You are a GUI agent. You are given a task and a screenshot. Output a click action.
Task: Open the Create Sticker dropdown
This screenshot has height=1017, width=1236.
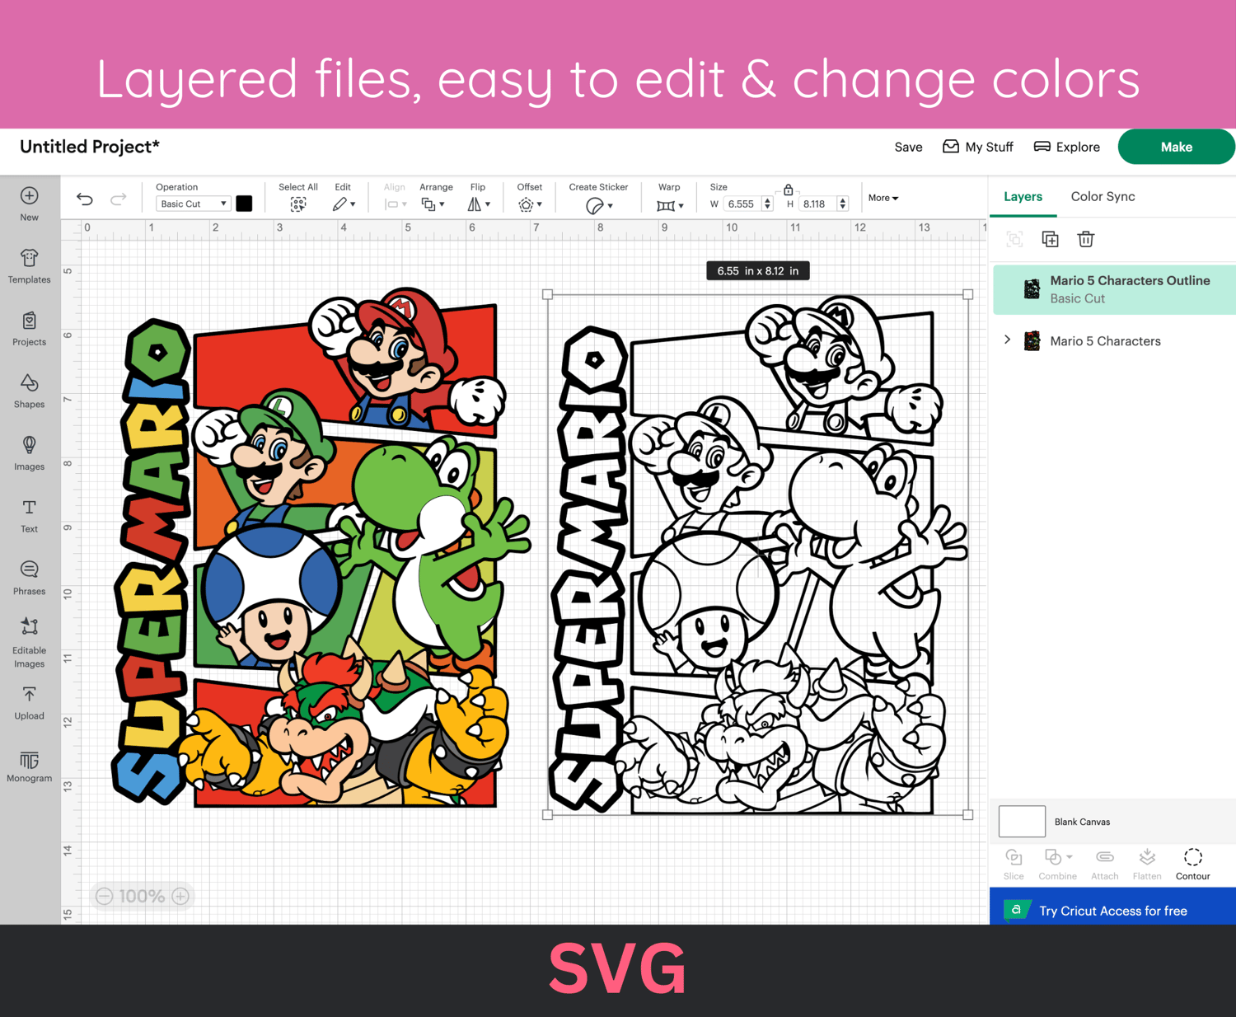599,205
